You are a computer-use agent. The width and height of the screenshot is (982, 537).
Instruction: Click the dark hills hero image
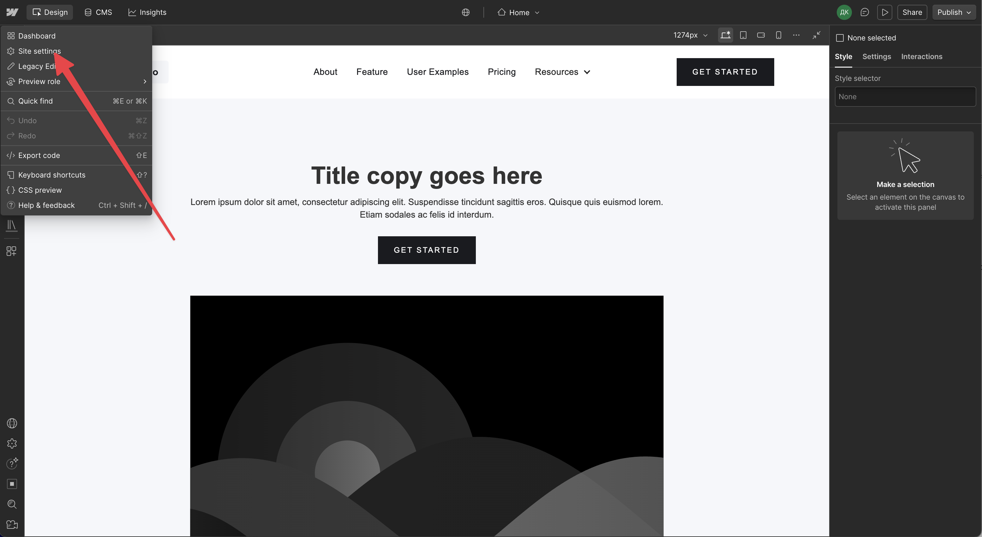tap(427, 416)
